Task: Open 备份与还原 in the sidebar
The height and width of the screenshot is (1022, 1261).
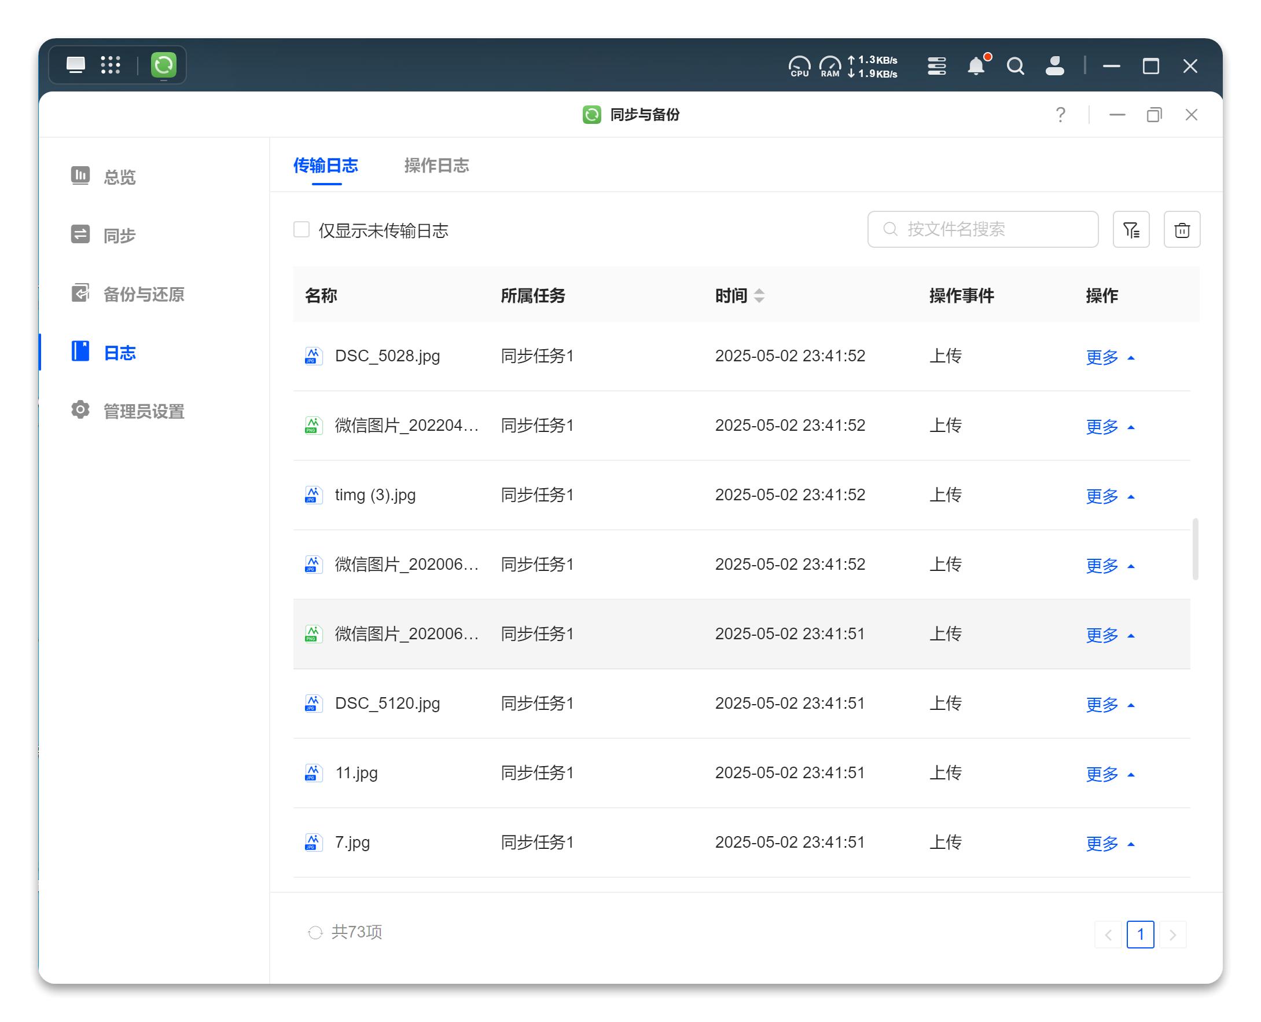Action: click(x=143, y=294)
